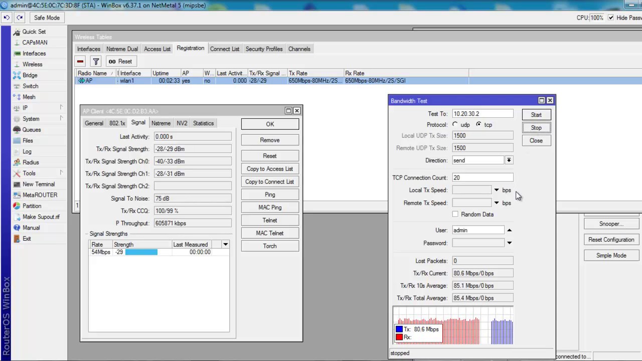Click Copy to Access List
The image size is (642, 361).
270,169
